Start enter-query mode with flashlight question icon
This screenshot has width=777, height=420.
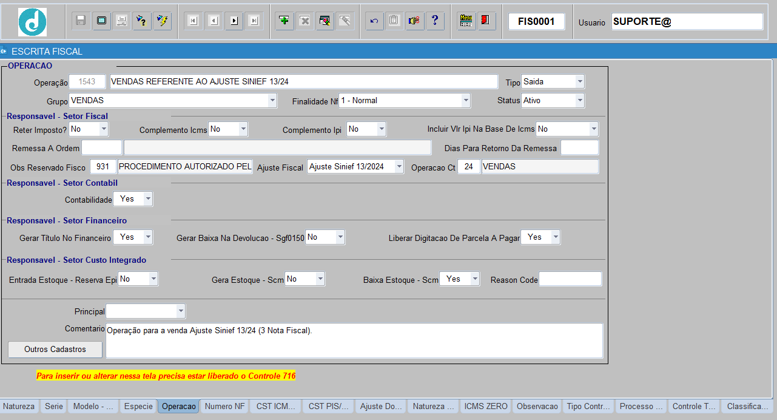tap(142, 21)
